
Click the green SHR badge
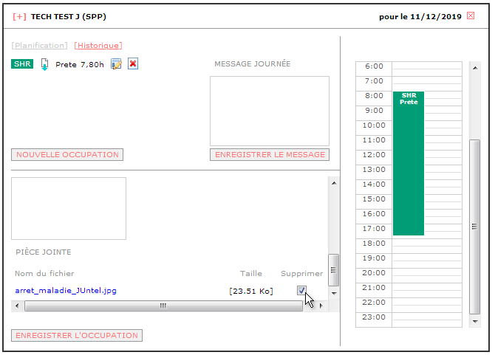tap(22, 64)
